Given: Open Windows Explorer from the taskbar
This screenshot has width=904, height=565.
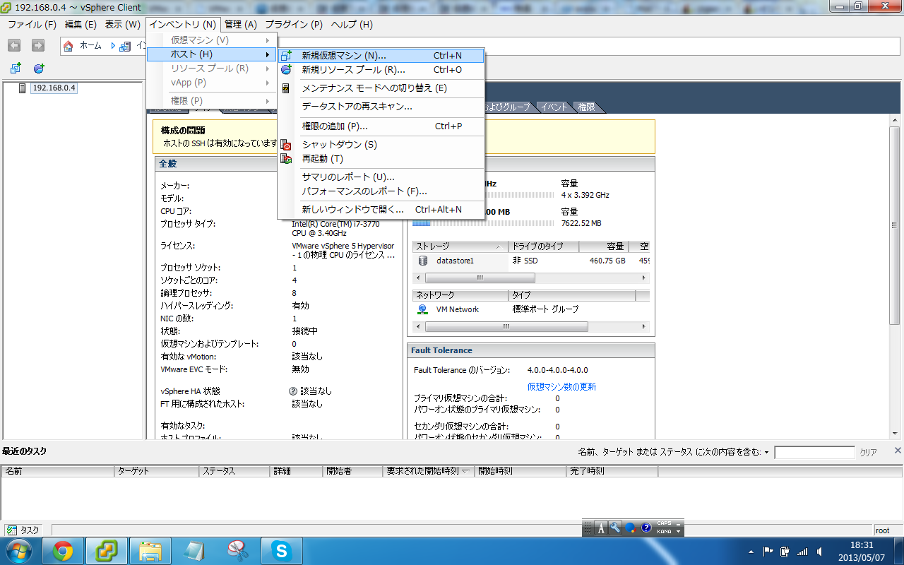Looking at the screenshot, I should click(150, 551).
